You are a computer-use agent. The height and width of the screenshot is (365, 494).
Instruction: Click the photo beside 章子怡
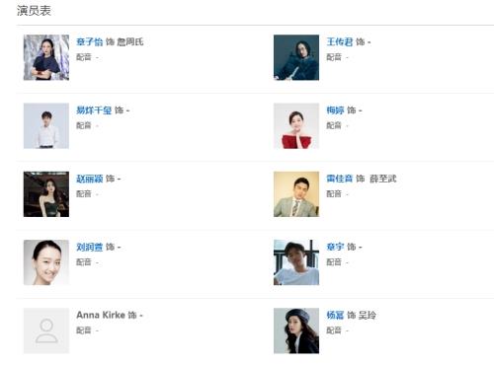pos(46,57)
